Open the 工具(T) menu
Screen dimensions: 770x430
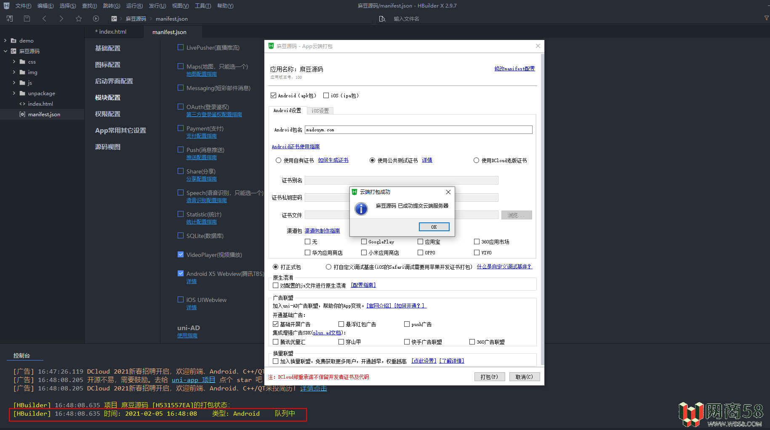203,6
